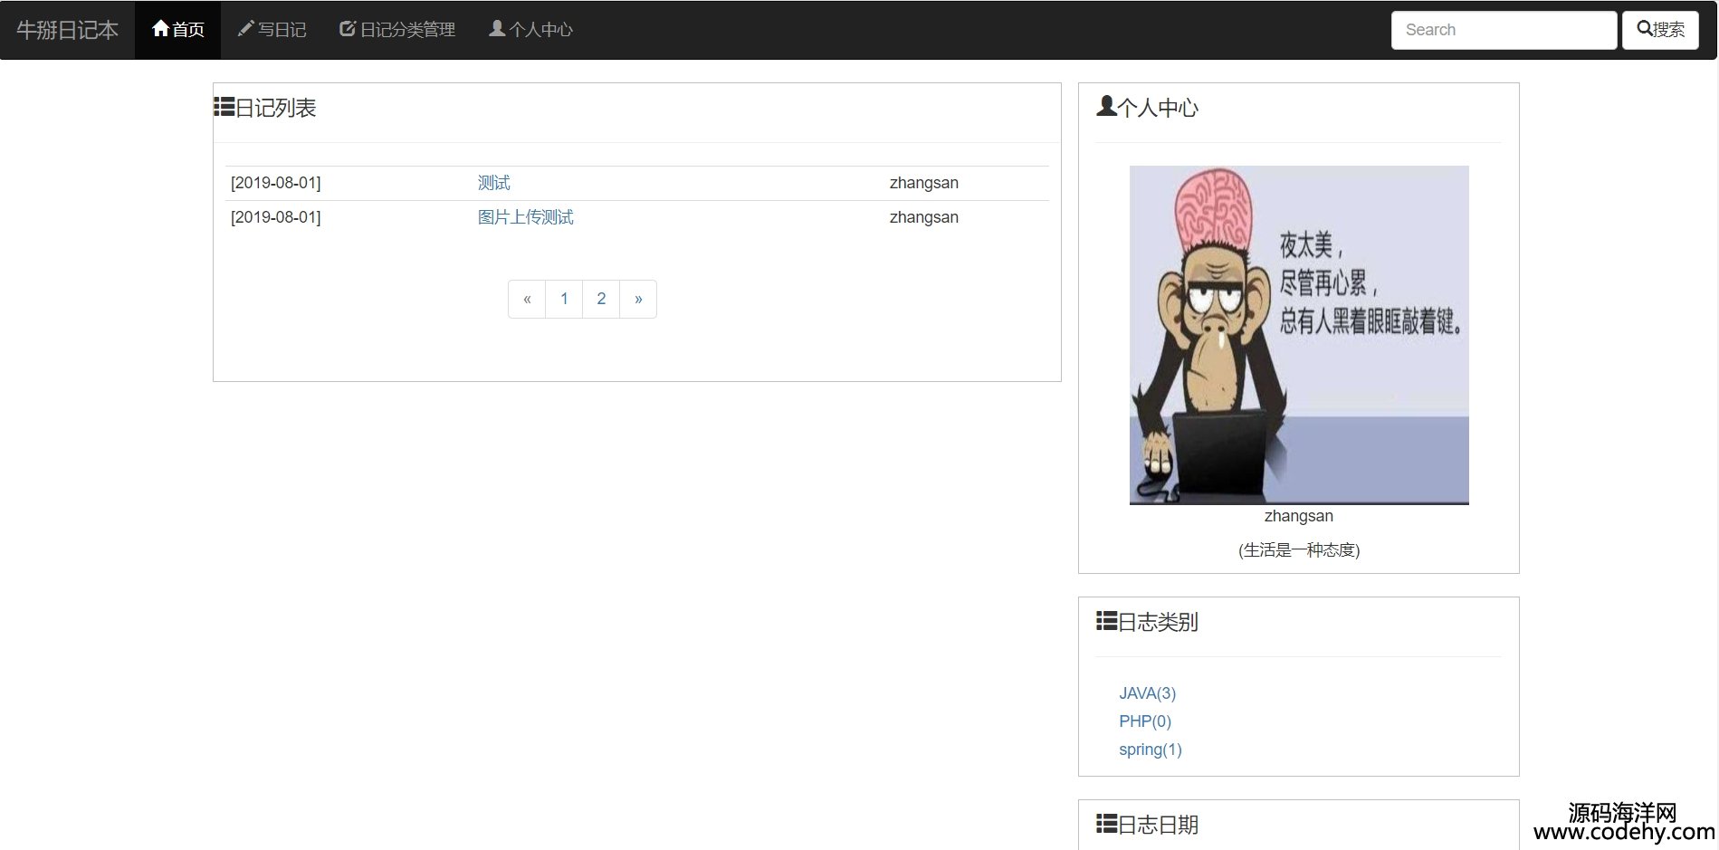The image size is (1719, 850).
Task: Open the 首页 home tab
Action: tap(177, 30)
